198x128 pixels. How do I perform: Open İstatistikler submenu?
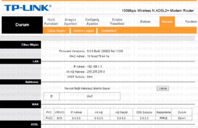tap(109, 31)
